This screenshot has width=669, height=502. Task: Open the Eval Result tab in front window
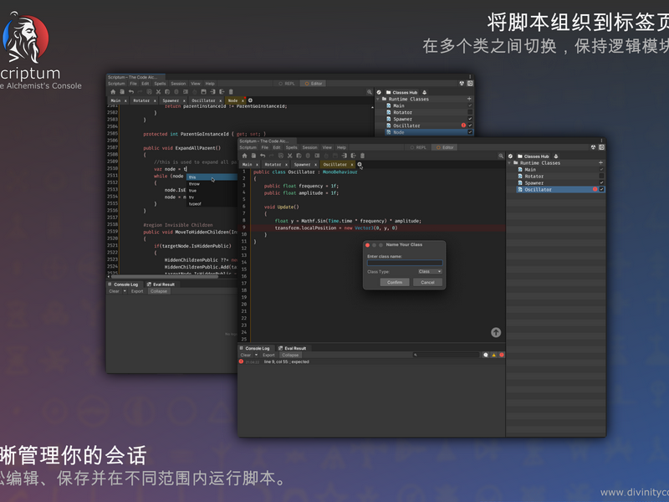tap(293, 348)
